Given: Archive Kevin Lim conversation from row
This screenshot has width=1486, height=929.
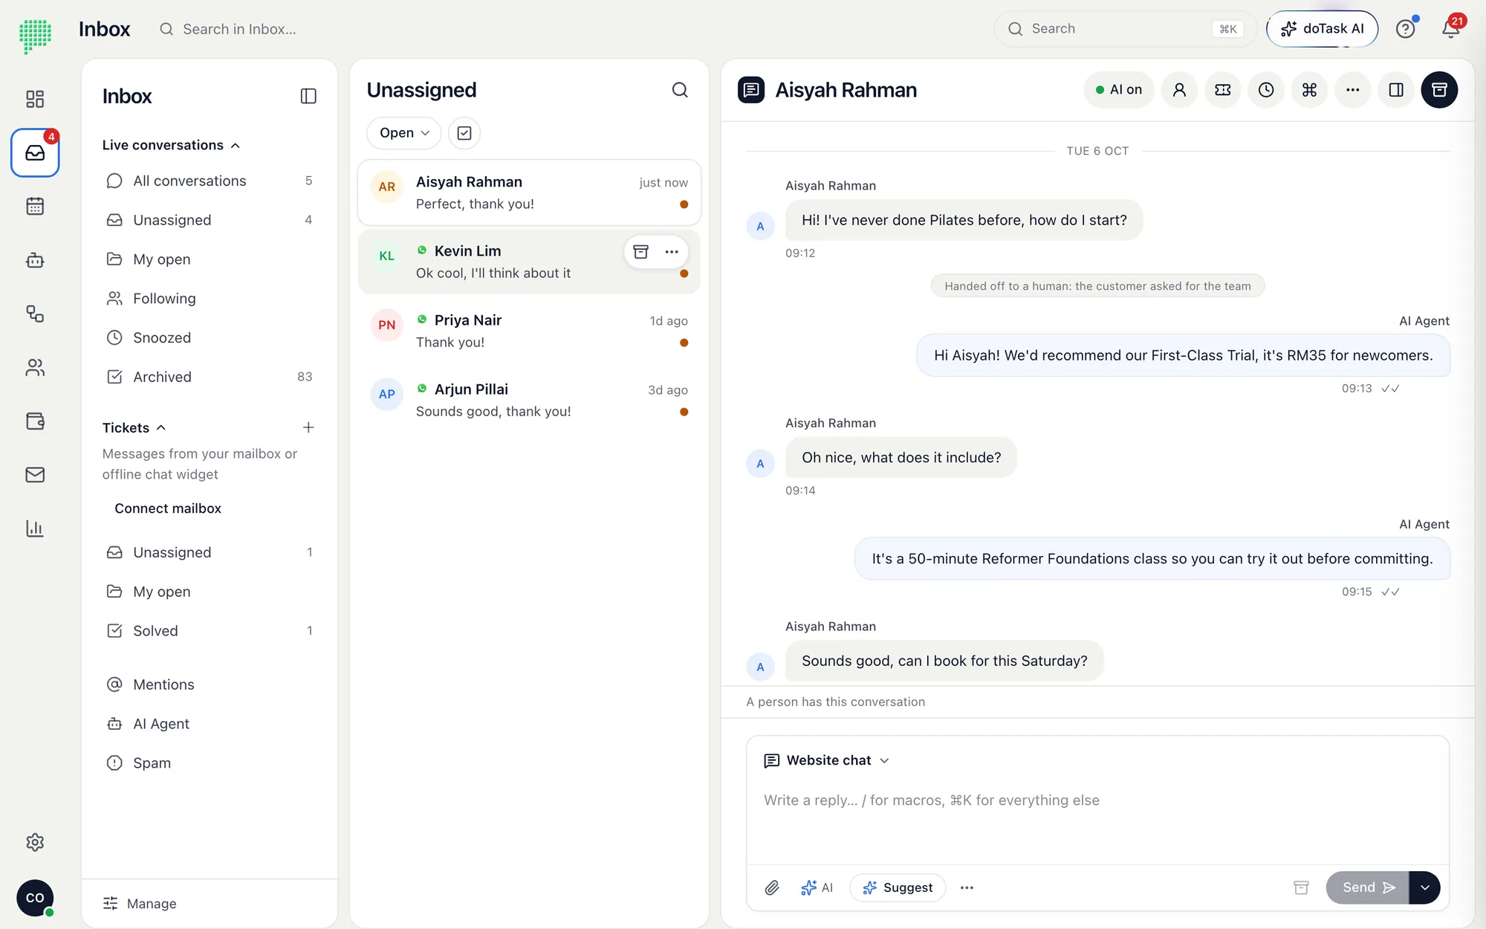Looking at the screenshot, I should (641, 252).
